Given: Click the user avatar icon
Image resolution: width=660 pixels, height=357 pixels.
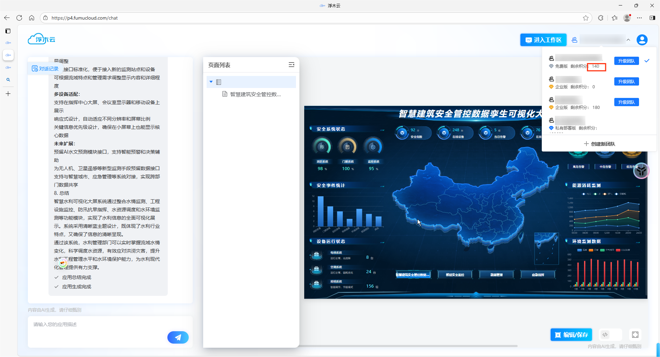Looking at the screenshot, I should tap(642, 40).
